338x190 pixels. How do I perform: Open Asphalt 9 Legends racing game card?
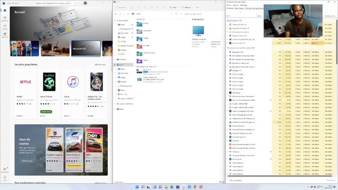tap(55, 150)
